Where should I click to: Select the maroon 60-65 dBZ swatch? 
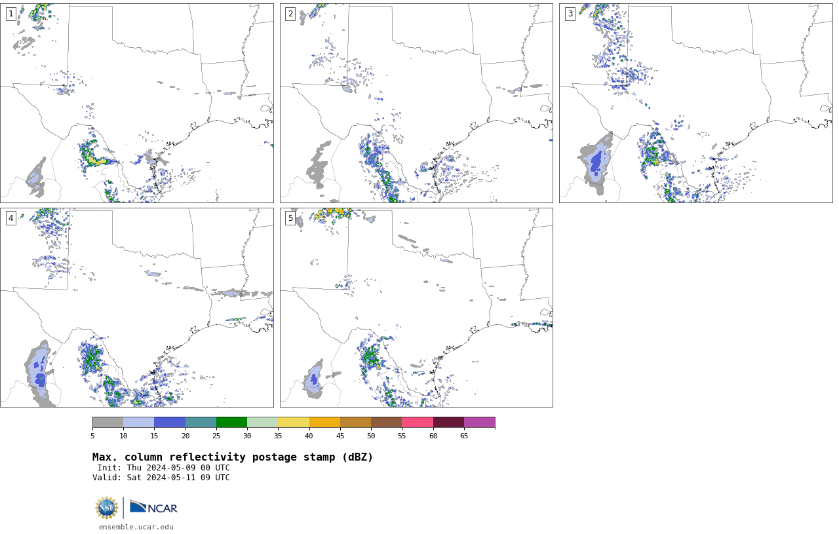pyautogui.click(x=448, y=423)
